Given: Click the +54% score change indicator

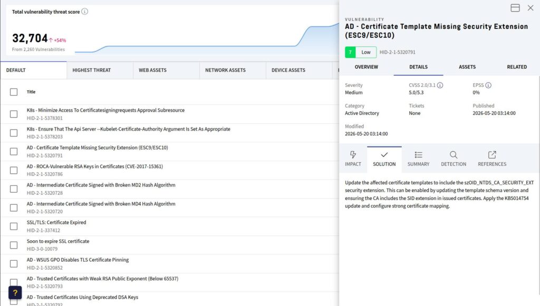Looking at the screenshot, I should (57, 40).
